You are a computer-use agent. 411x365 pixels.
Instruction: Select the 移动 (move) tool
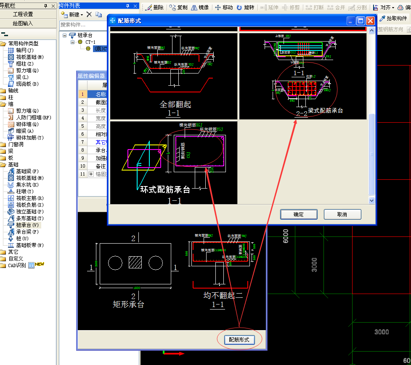(x=224, y=7)
